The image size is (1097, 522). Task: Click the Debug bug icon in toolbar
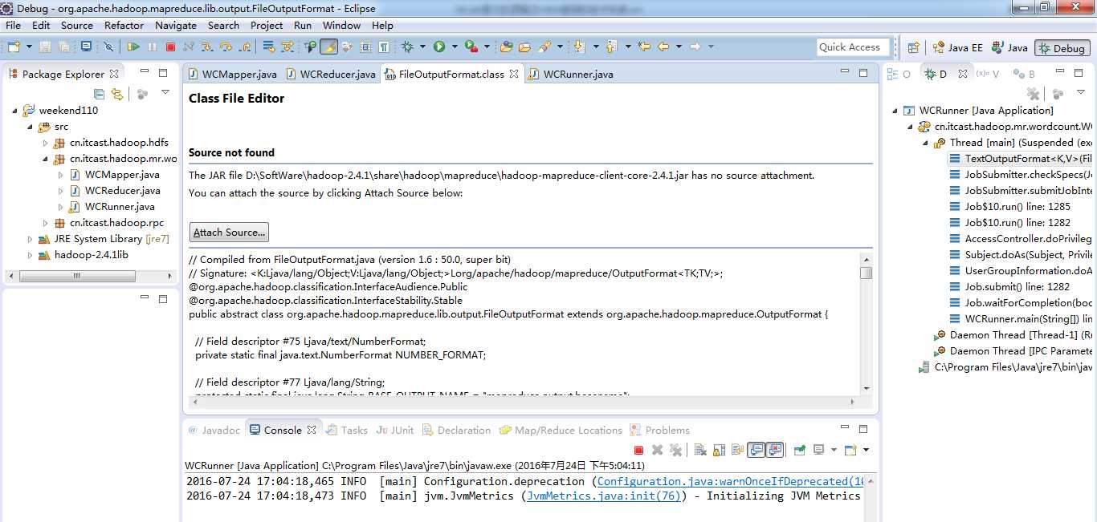pos(407,47)
